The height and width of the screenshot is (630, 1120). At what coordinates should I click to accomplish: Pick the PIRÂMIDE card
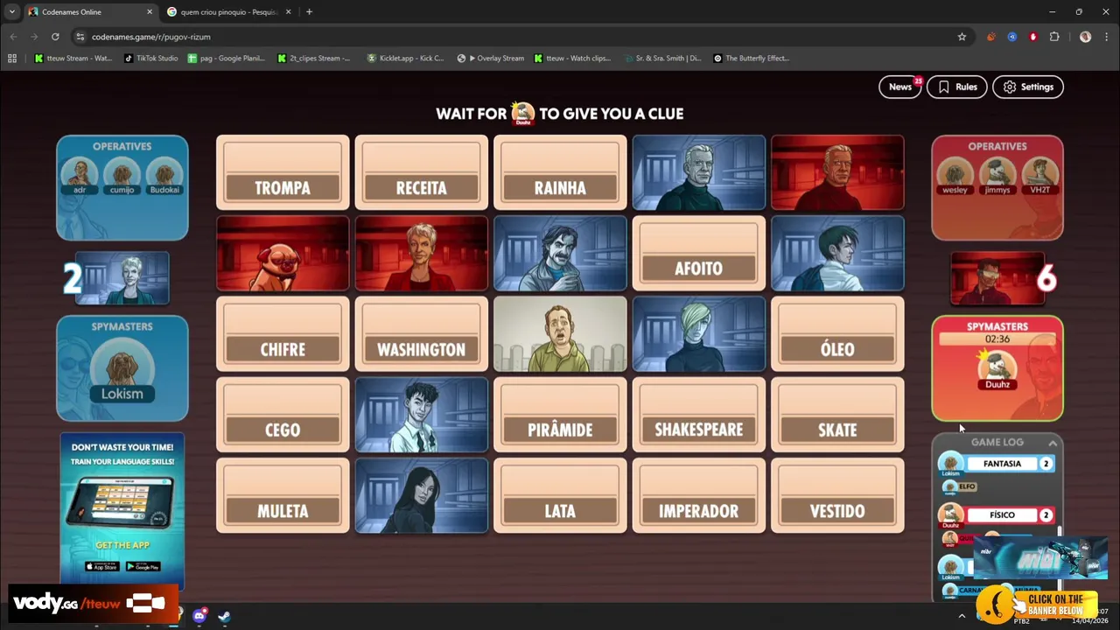[560, 415]
